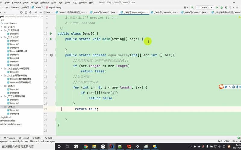Click IntelliJ IDEA icon in taskbar
This screenshot has width=241, height=150.
(x=111, y=146)
